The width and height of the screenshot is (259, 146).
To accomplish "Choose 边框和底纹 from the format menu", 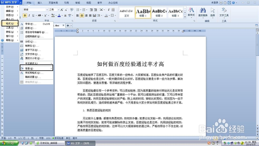I will (x=36, y=36).
